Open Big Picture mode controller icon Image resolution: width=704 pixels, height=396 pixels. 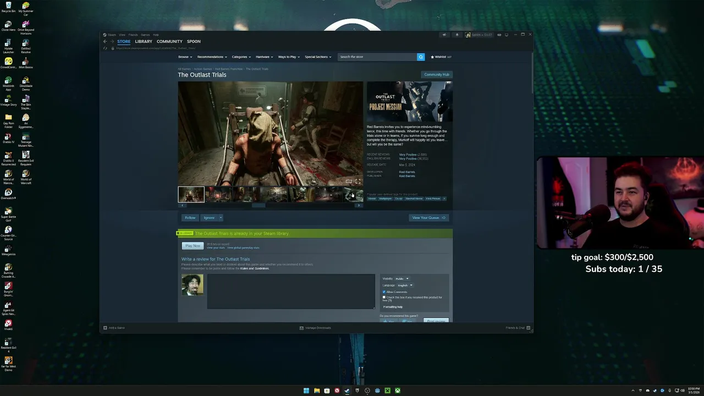[499, 35]
